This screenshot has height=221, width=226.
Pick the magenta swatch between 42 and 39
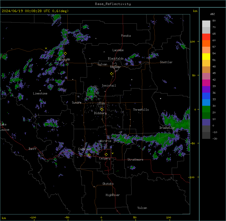(x=206, y=83)
